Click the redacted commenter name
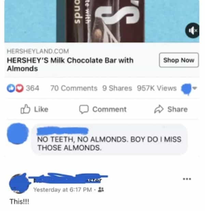 tap(63, 131)
